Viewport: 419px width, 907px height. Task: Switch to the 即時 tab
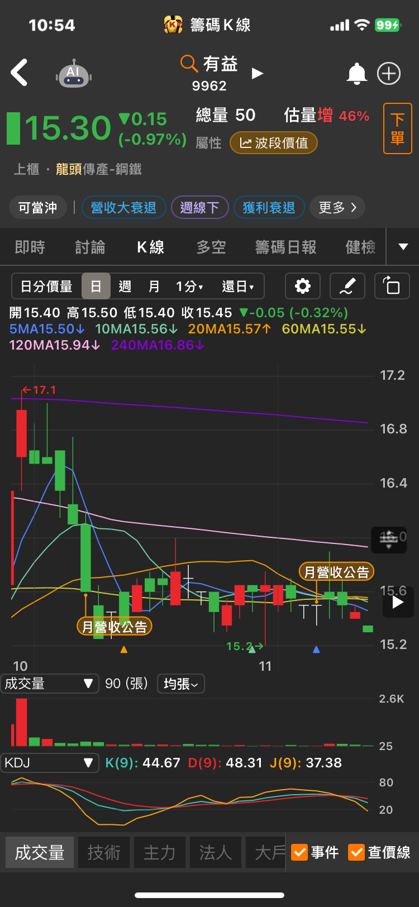click(30, 247)
